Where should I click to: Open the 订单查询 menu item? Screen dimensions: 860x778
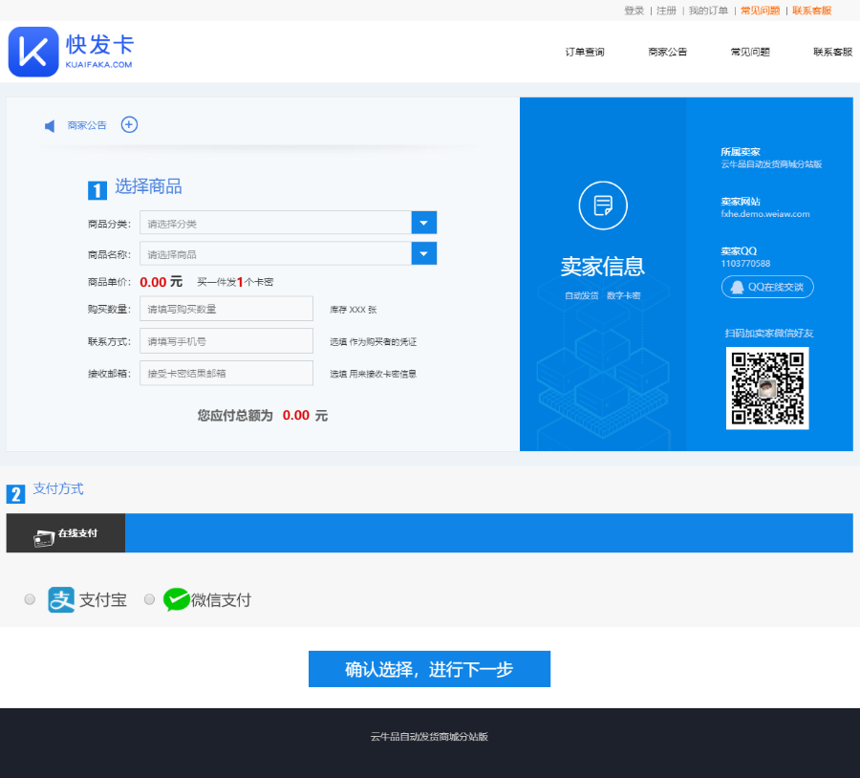point(584,53)
